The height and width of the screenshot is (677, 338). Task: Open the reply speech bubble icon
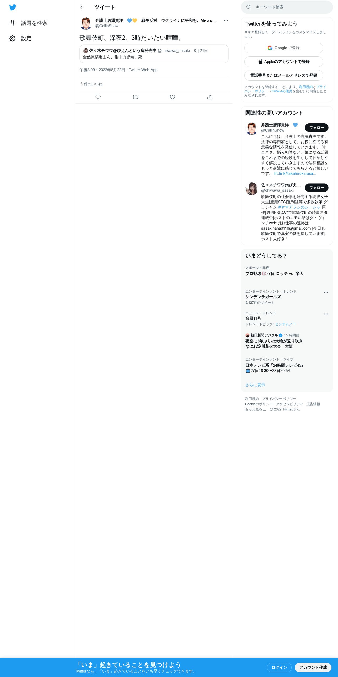tap(98, 97)
